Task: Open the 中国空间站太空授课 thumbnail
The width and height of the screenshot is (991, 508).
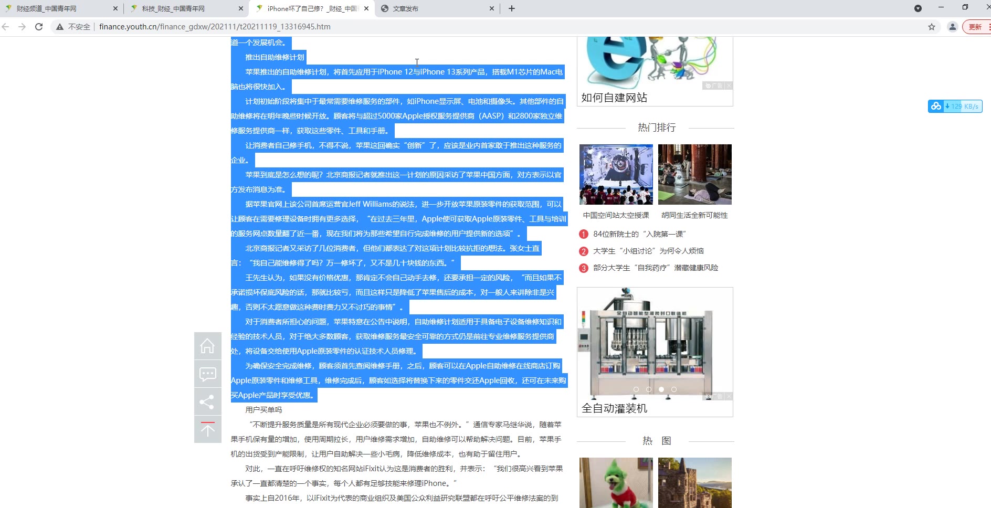Action: 616,174
